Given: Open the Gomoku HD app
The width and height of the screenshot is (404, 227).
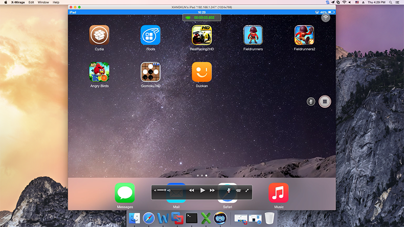Looking at the screenshot, I should point(150,72).
